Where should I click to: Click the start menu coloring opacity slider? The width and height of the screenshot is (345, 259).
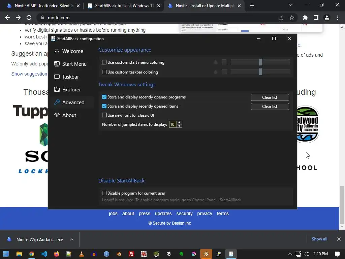(260, 62)
